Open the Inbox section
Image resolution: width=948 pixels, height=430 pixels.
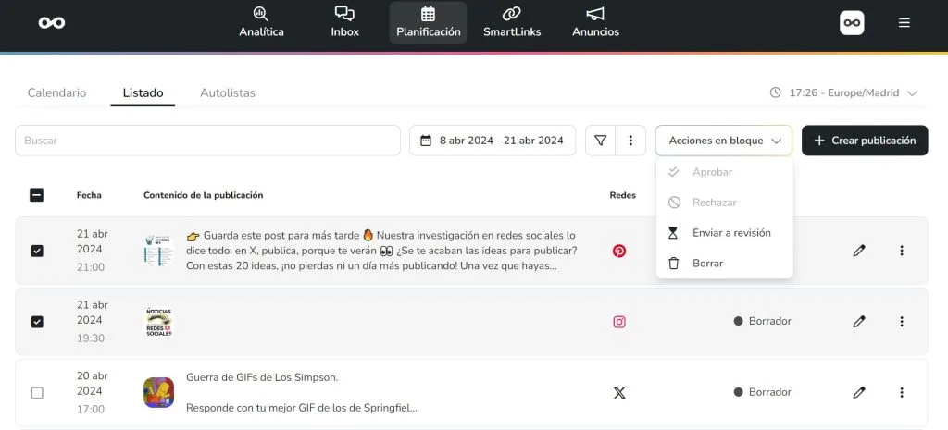(344, 23)
